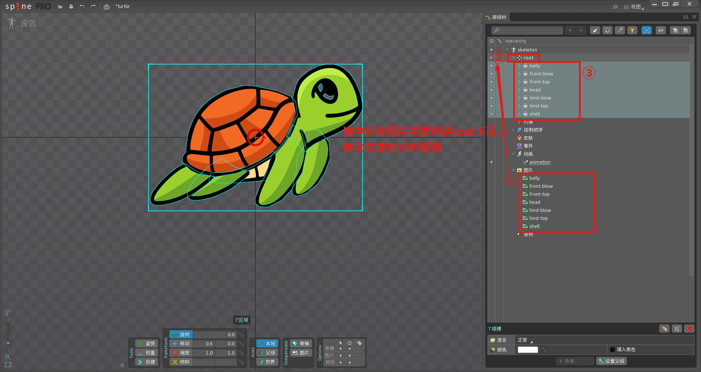Toggle others visible option dot

350,362
